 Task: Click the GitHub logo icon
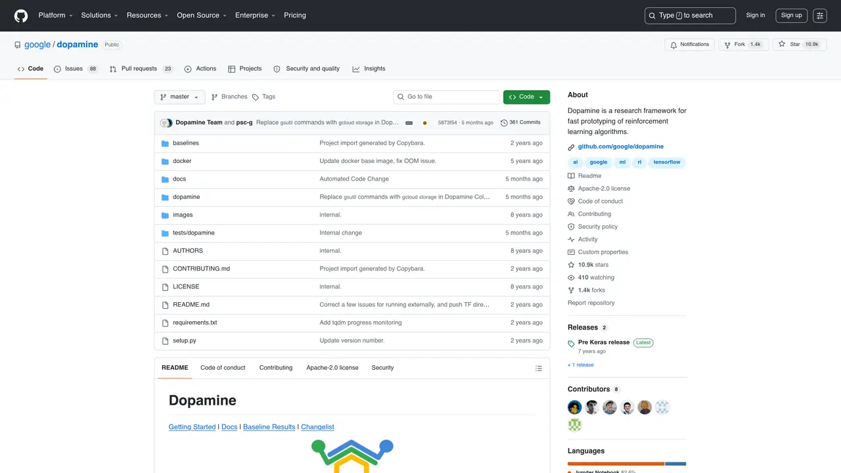(x=21, y=15)
